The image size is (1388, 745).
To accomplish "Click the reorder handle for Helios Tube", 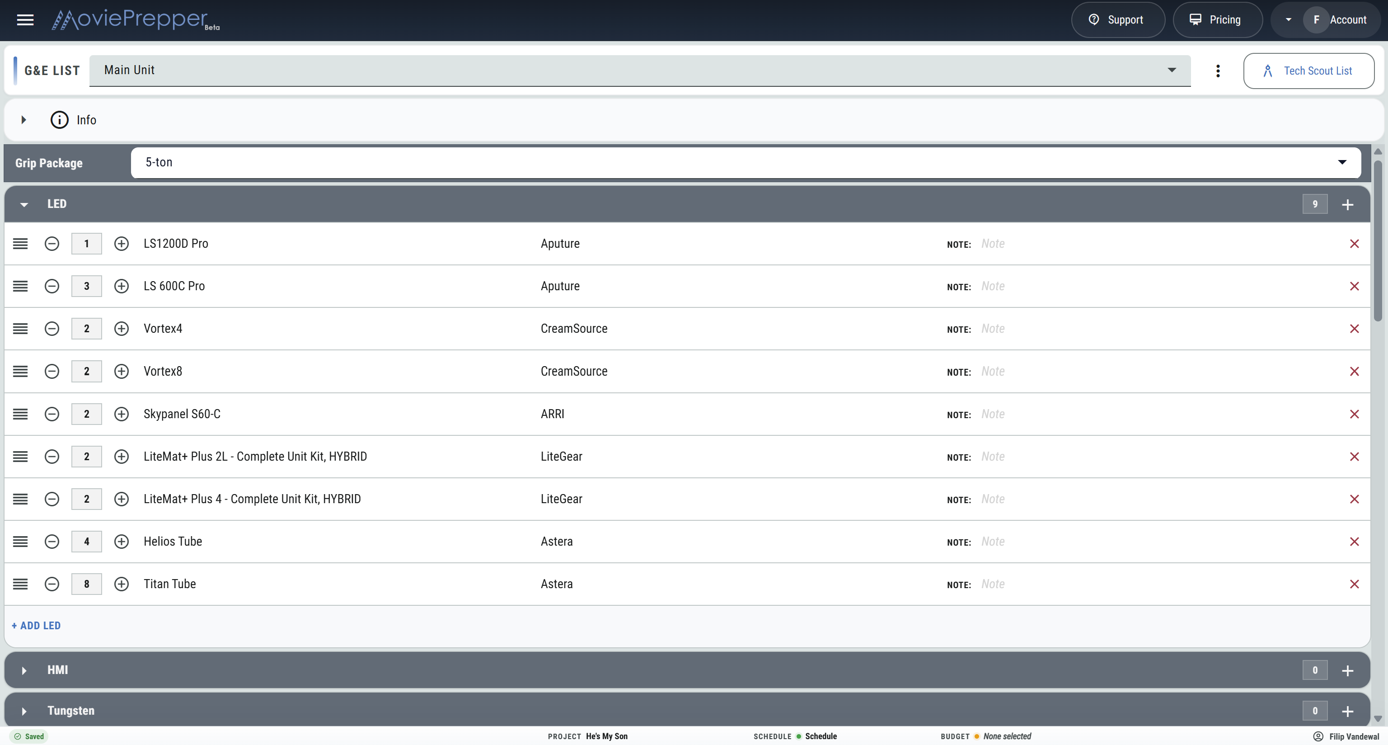I will pos(20,541).
